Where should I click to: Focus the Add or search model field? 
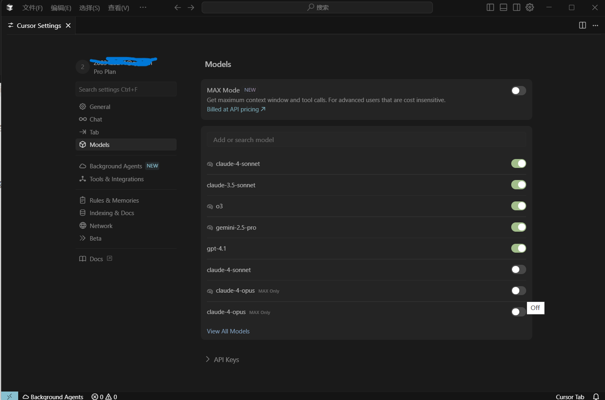point(367,140)
